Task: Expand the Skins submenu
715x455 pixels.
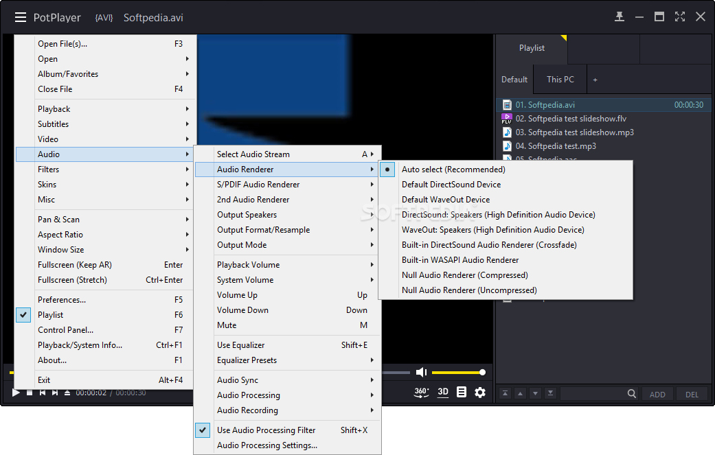Action: (106, 185)
